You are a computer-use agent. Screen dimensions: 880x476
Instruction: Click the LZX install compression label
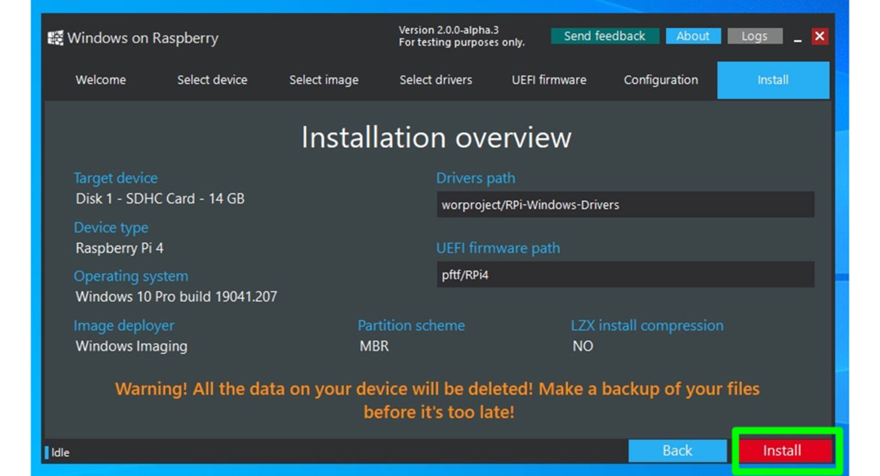coord(647,325)
